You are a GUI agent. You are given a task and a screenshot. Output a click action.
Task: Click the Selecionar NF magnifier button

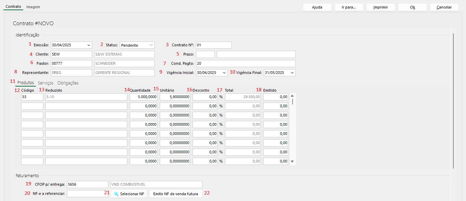[x=129, y=194]
